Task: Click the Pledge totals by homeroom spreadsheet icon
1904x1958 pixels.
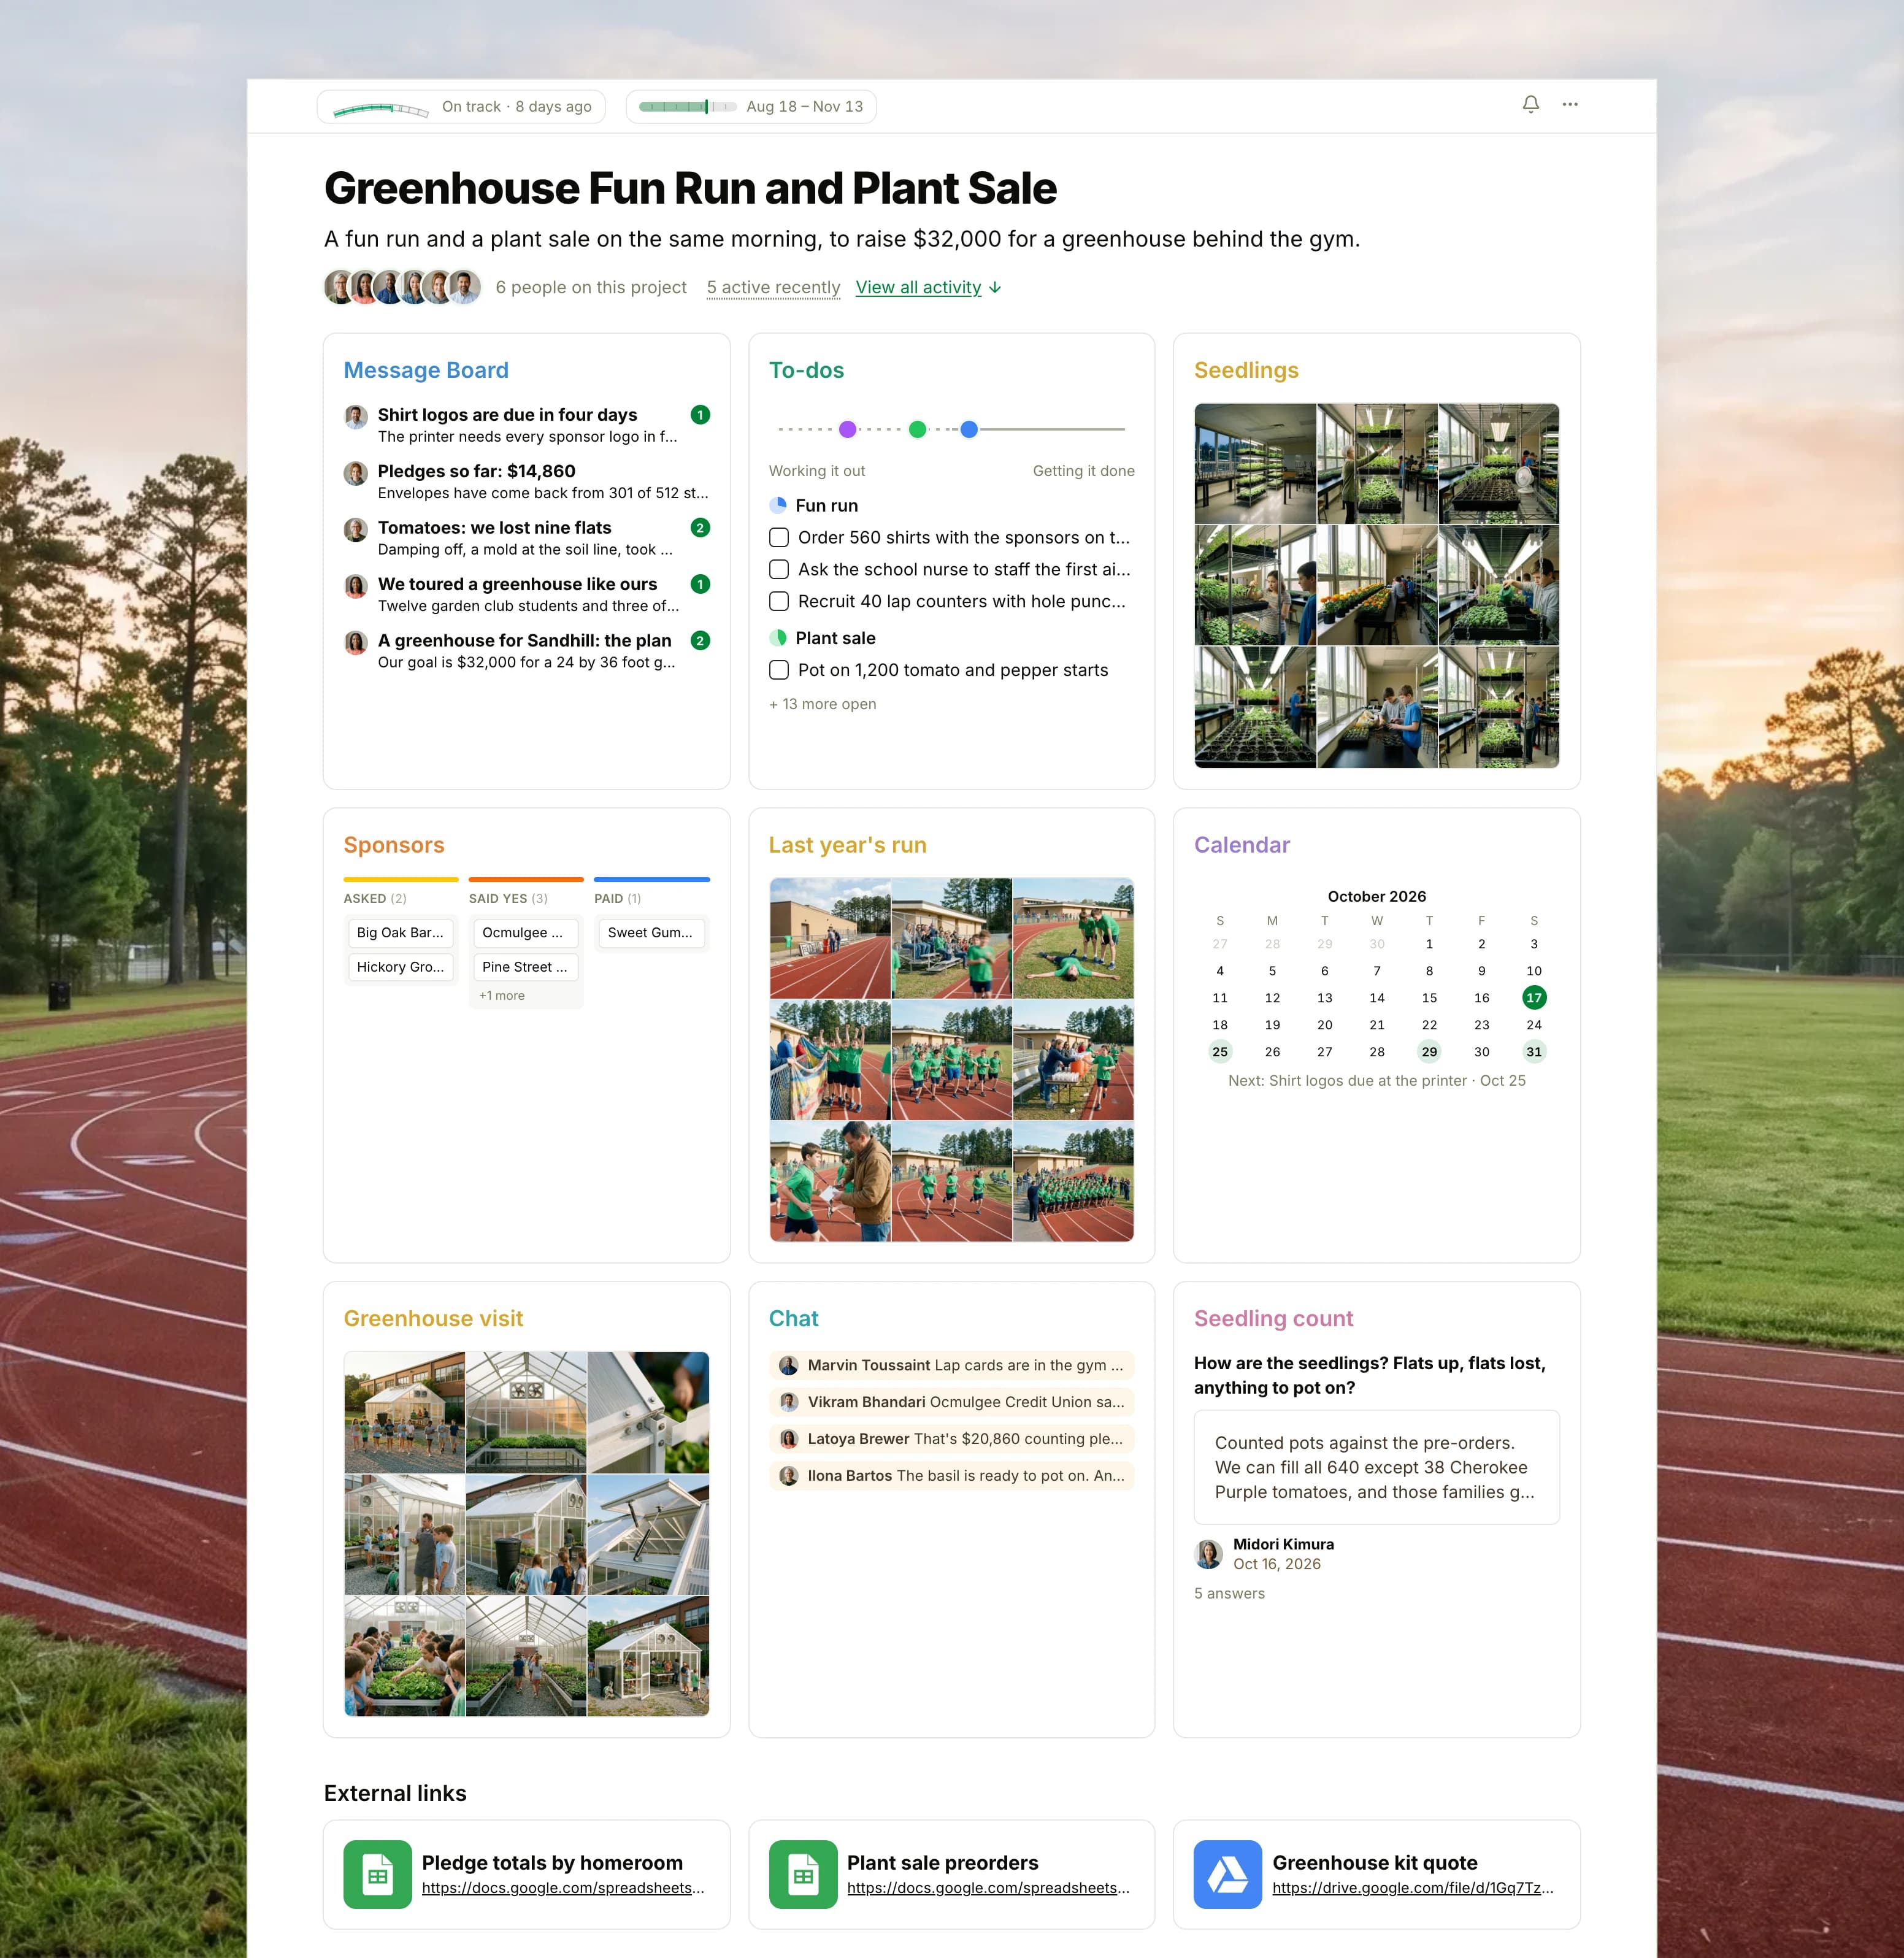Action: click(x=378, y=1875)
